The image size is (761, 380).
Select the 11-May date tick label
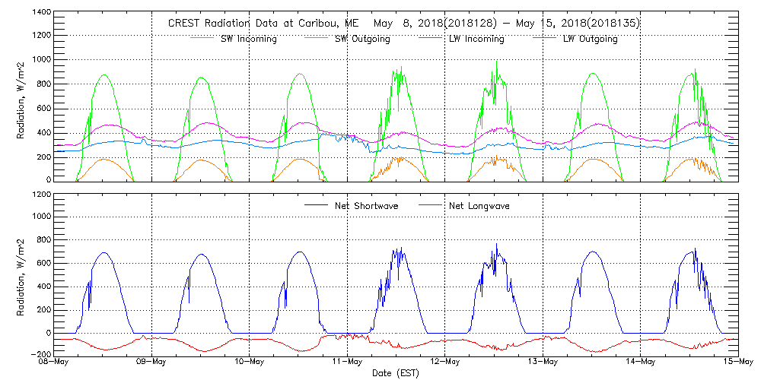coord(348,363)
